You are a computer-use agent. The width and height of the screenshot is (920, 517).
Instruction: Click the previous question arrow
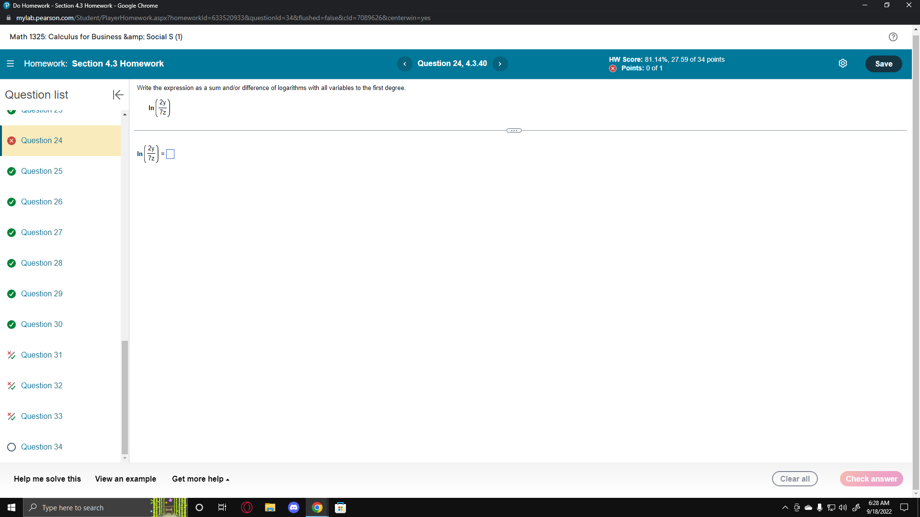click(x=405, y=64)
